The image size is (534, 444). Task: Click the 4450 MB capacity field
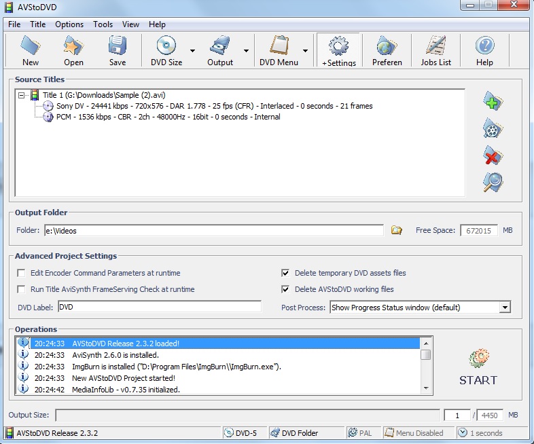489,415
